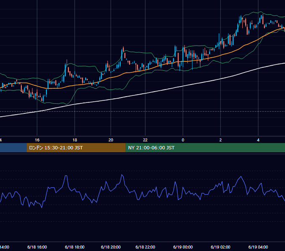
Task: Click the dotted horizontal price level line
Action: point(142,112)
